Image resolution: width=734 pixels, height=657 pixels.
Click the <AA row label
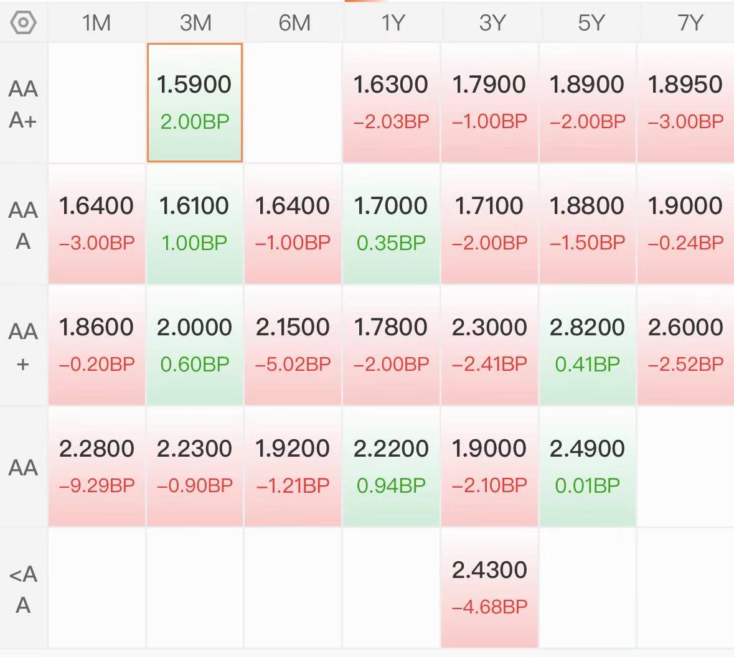click(x=23, y=589)
